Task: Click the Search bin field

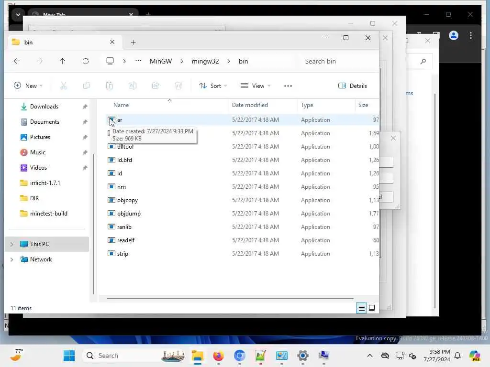Action: 337,61
